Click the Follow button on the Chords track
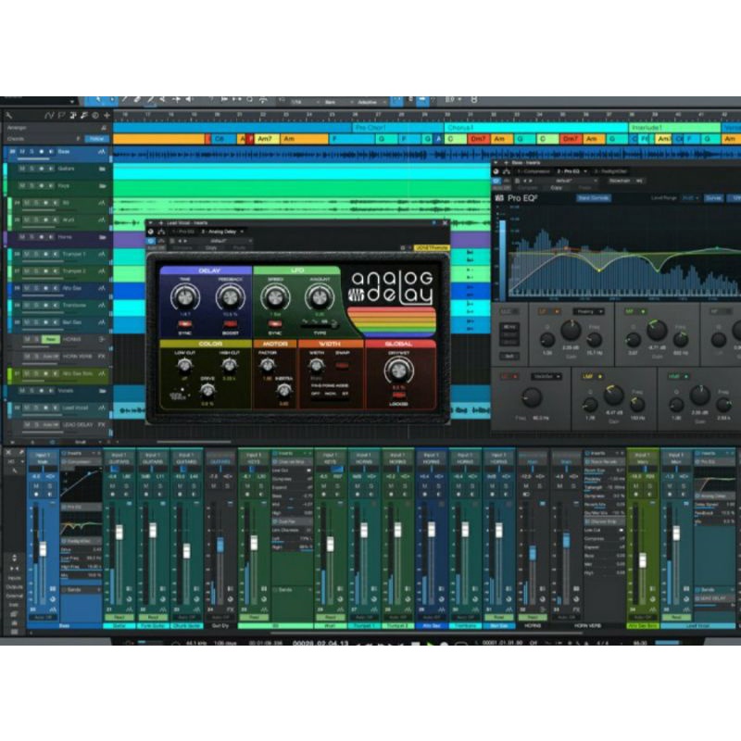The height and width of the screenshot is (741, 741). coord(96,139)
